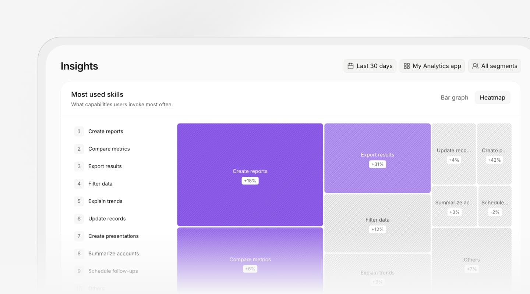Click the Update reco... heatmap tile
Screen dimensions: 530x294
[454, 154]
